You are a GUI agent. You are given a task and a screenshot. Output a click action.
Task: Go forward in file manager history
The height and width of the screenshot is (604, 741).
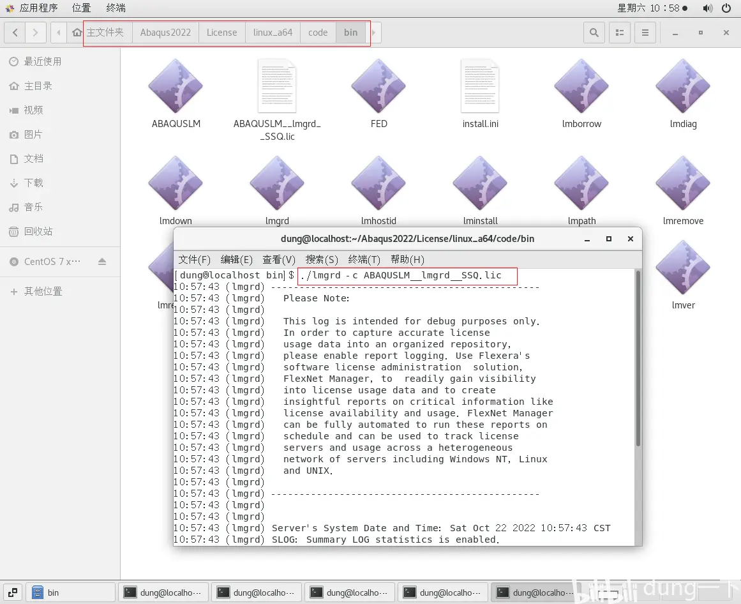[36, 33]
